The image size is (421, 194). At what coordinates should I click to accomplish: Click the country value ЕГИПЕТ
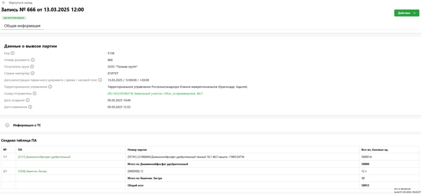(x=113, y=73)
